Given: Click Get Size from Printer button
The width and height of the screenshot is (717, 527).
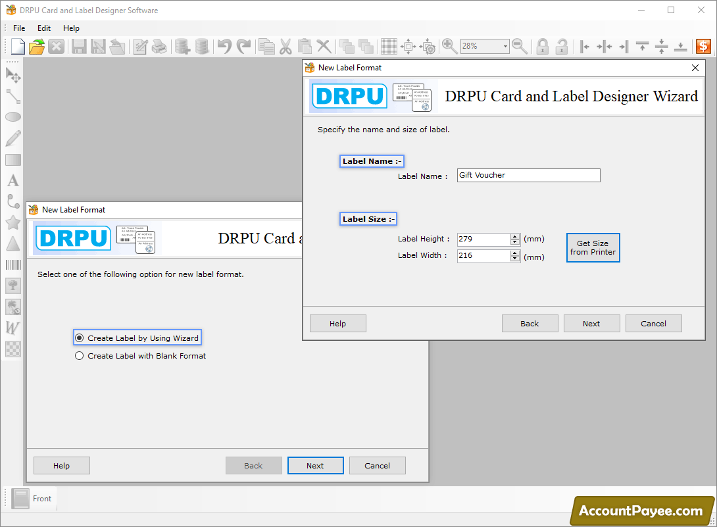Looking at the screenshot, I should click(593, 247).
